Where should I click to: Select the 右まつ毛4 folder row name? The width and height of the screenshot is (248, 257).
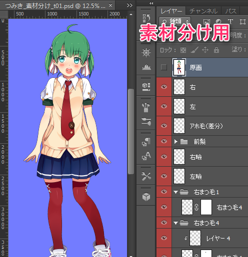206,223
